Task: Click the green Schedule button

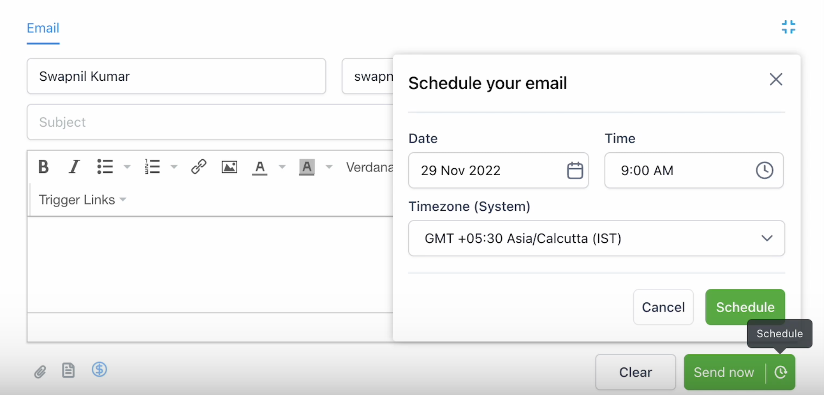Action: click(745, 307)
